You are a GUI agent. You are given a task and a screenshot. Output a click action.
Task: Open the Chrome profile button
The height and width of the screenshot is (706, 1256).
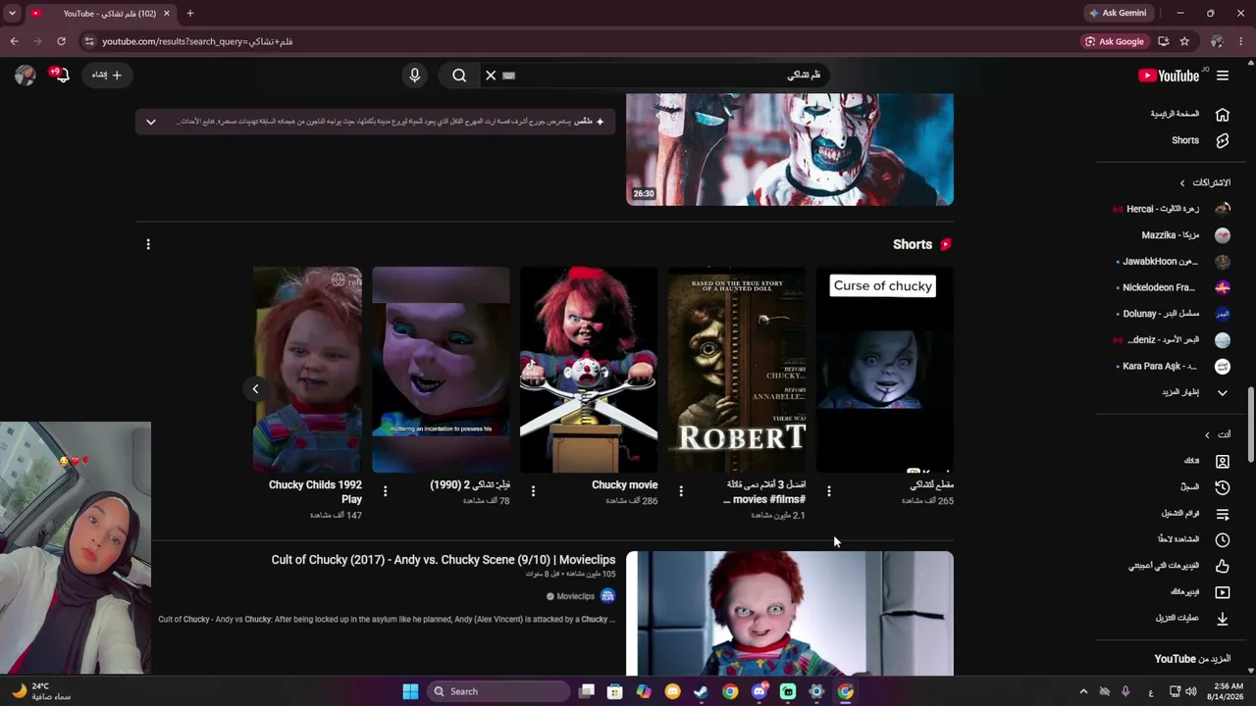[1217, 41]
